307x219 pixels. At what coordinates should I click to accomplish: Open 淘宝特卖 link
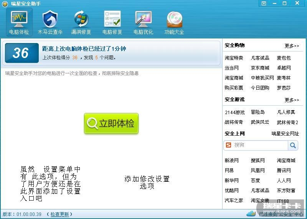[x=234, y=58]
